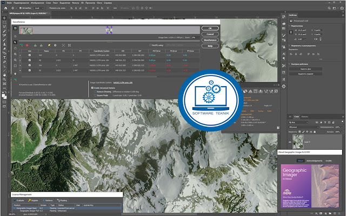Open the NAD83 / UTM zone 10N coordinate system link

(x=123, y=83)
